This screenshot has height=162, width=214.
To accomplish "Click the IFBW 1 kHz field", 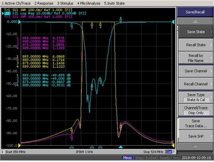I will pyautogui.click(x=84, y=152).
